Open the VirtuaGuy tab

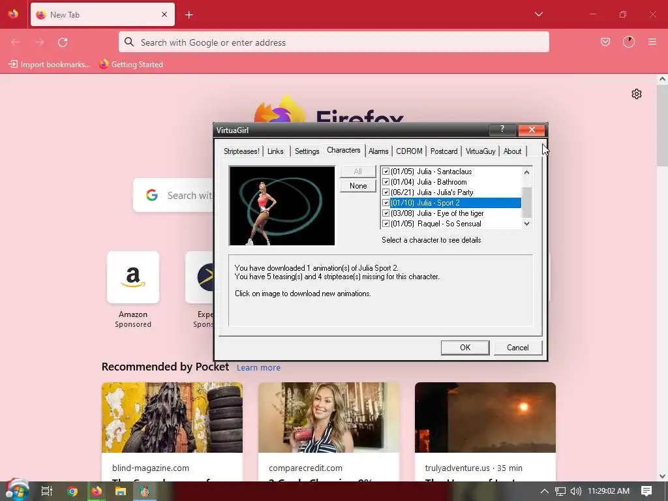pyautogui.click(x=480, y=151)
